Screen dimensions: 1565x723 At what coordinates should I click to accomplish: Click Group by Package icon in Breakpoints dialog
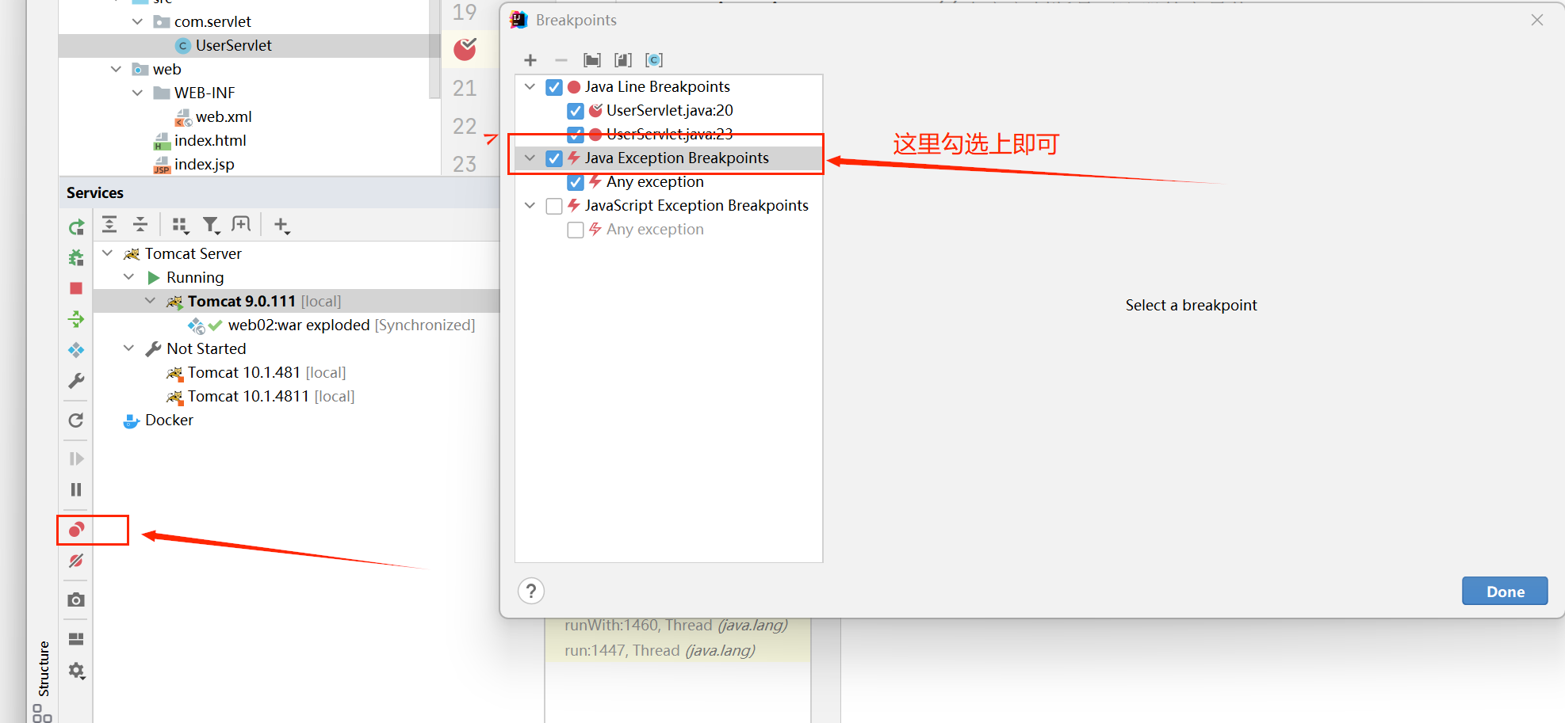(592, 60)
